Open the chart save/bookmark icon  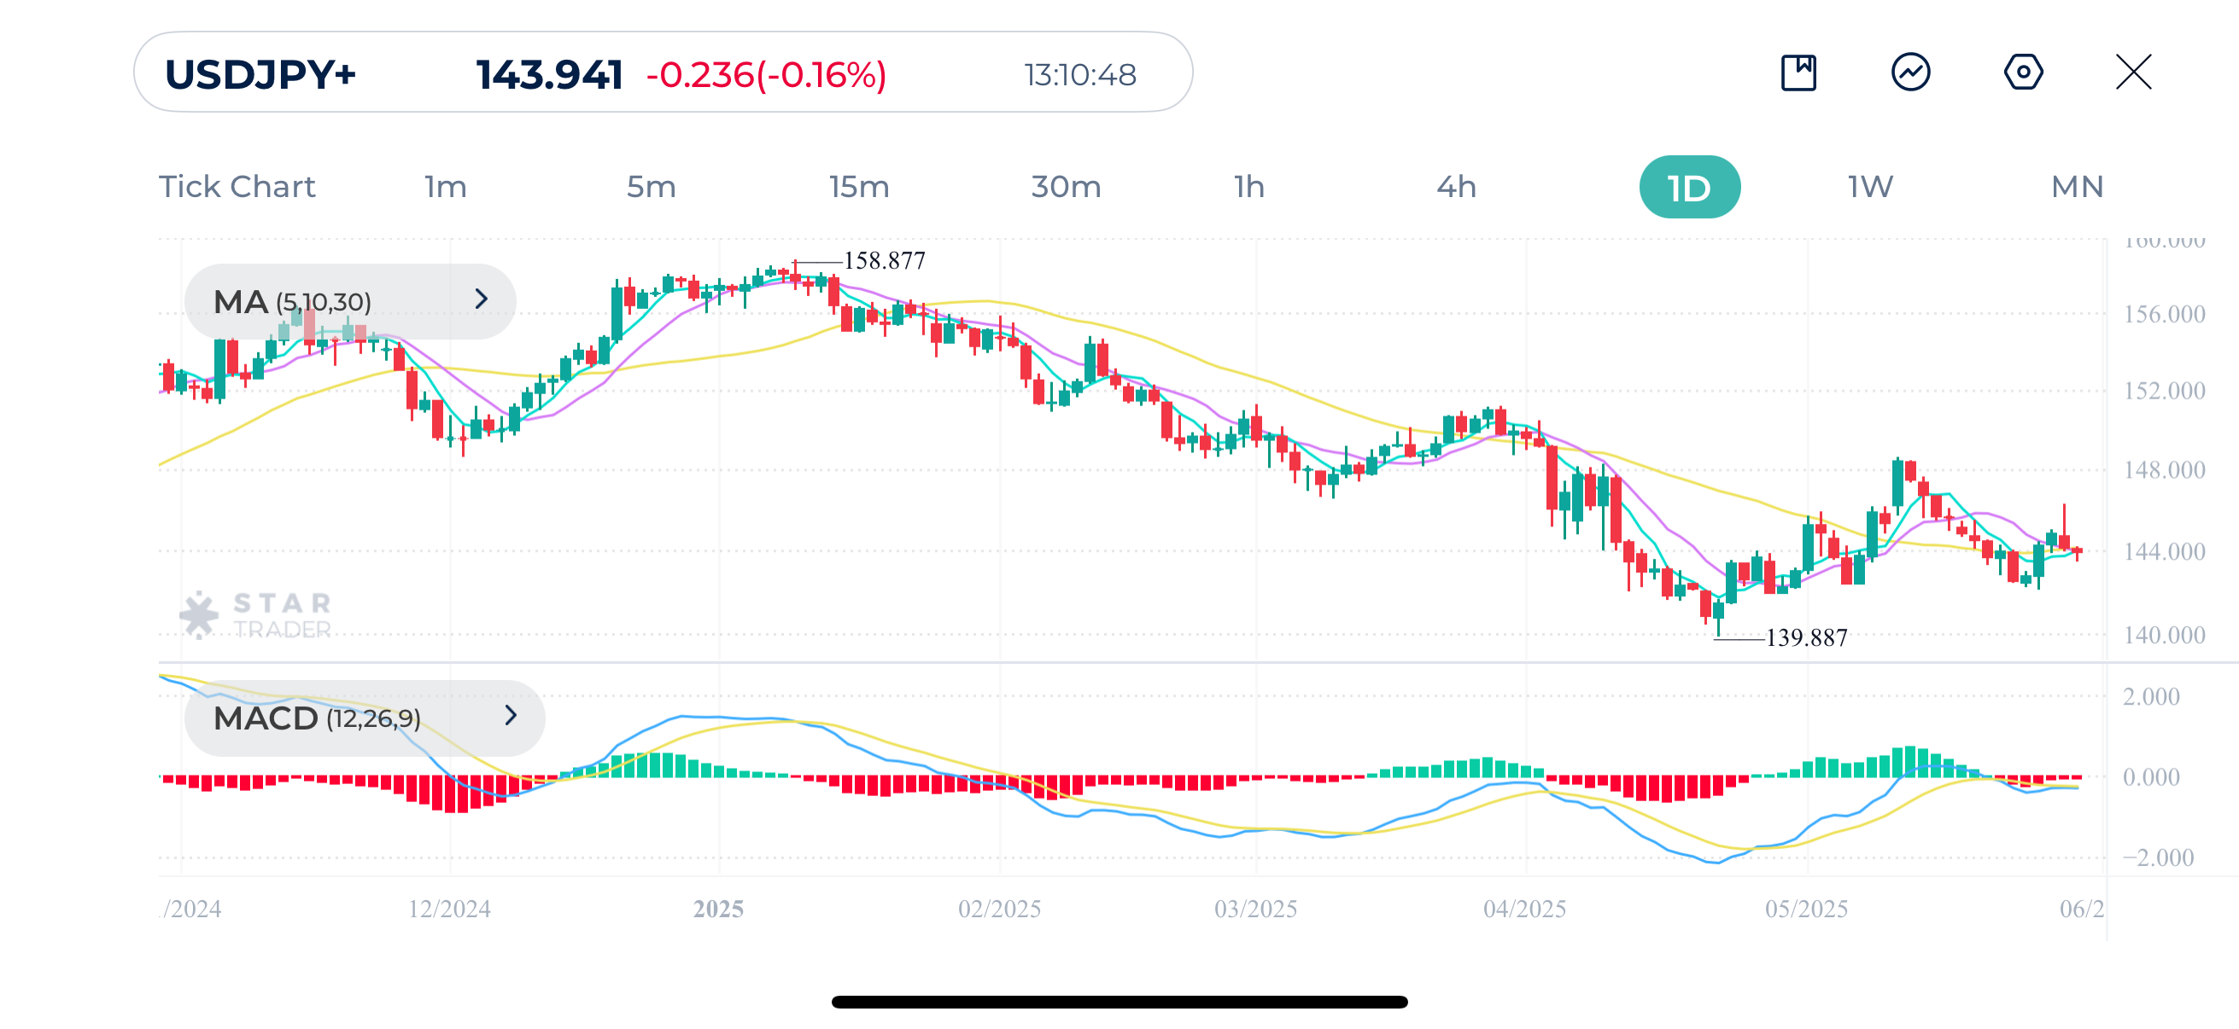pyautogui.click(x=1798, y=75)
